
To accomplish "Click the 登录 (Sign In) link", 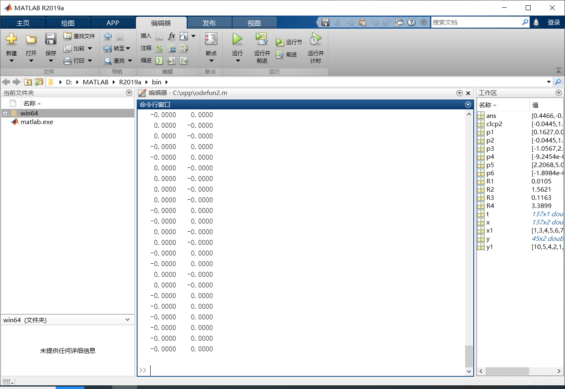I will pos(554,22).
